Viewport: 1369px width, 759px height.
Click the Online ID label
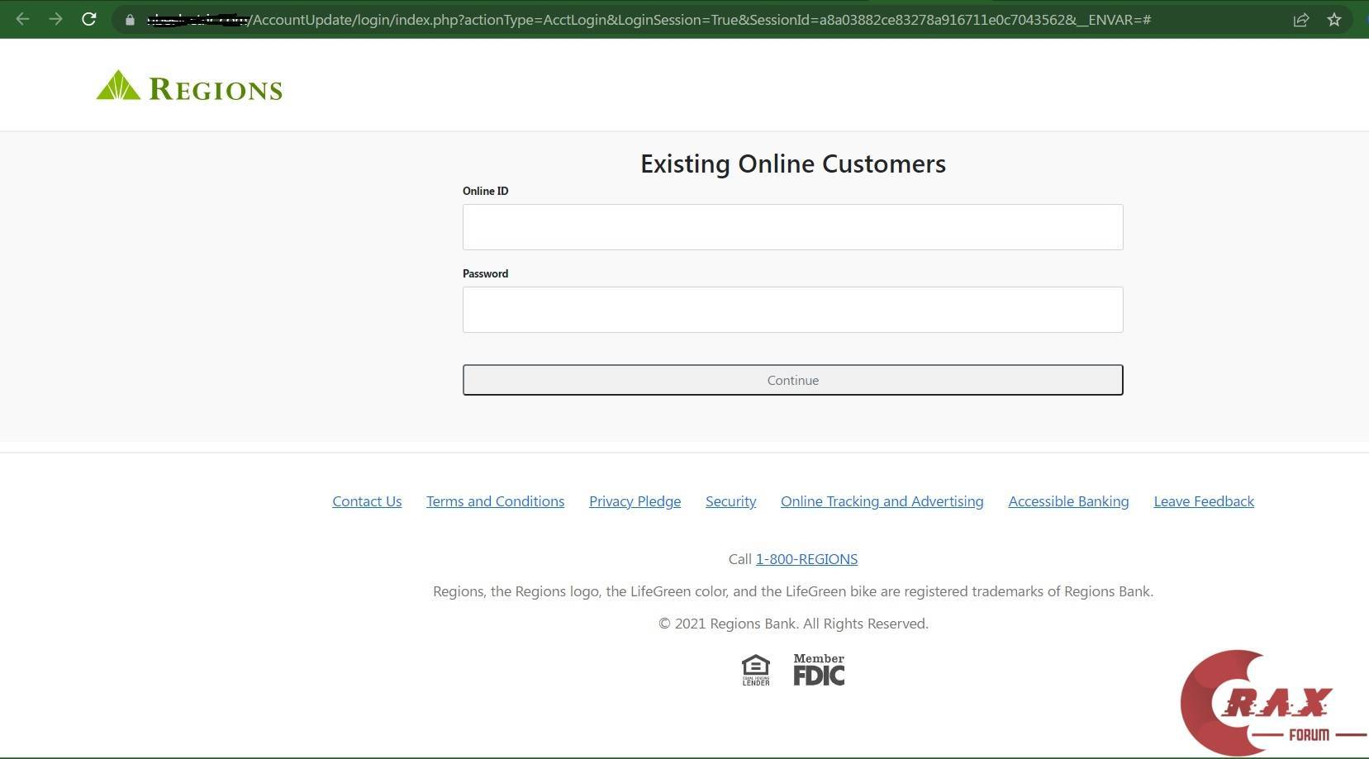[x=486, y=191]
